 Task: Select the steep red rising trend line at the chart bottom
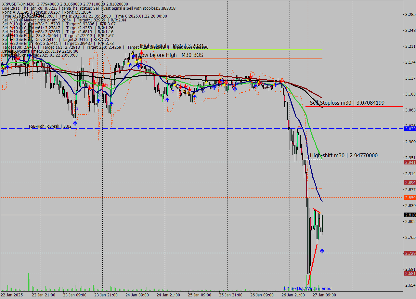312,264
